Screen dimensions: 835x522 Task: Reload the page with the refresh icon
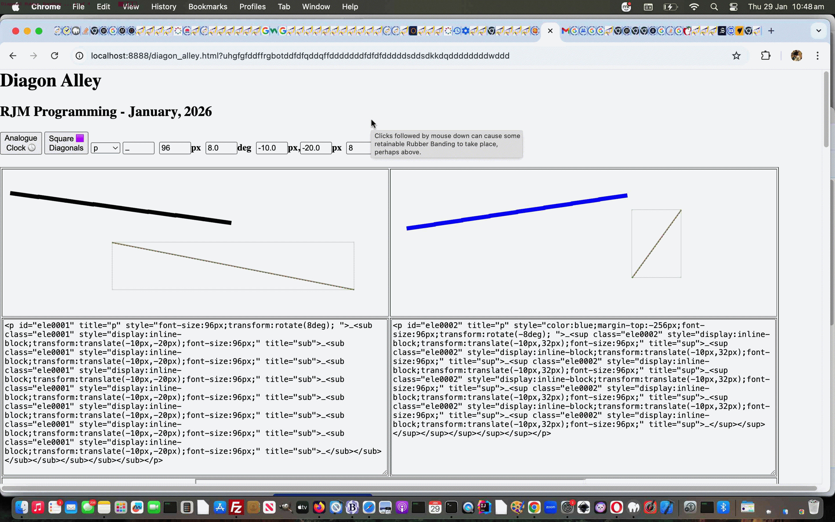point(55,56)
